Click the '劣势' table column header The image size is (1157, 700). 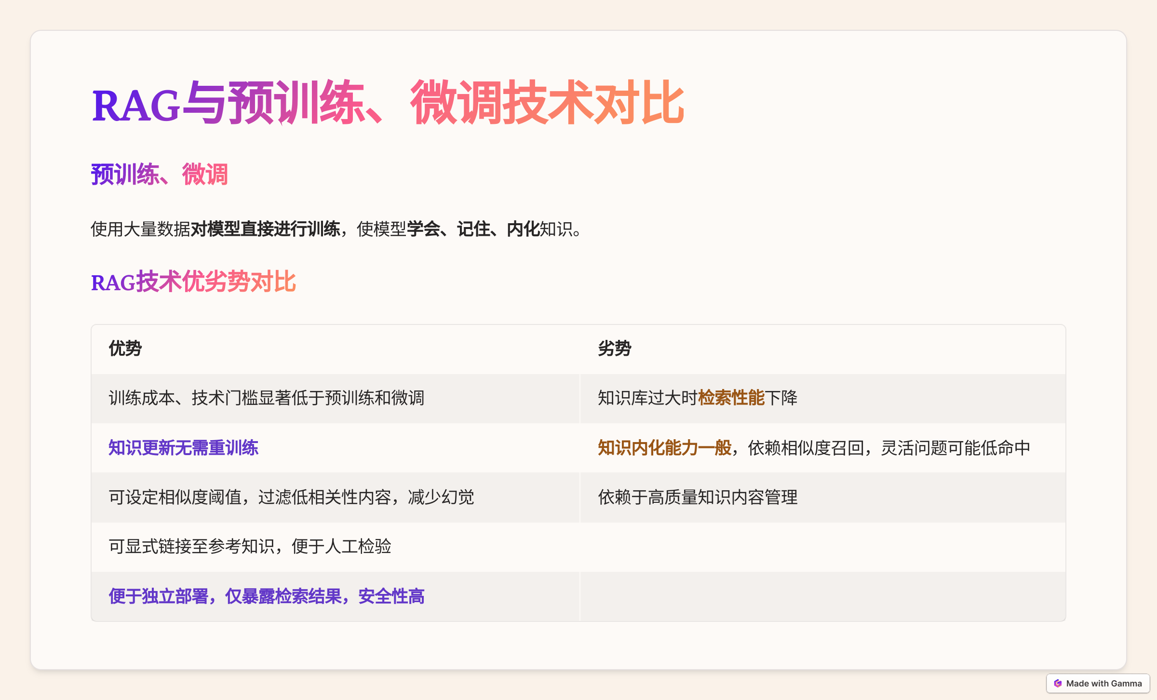click(614, 349)
